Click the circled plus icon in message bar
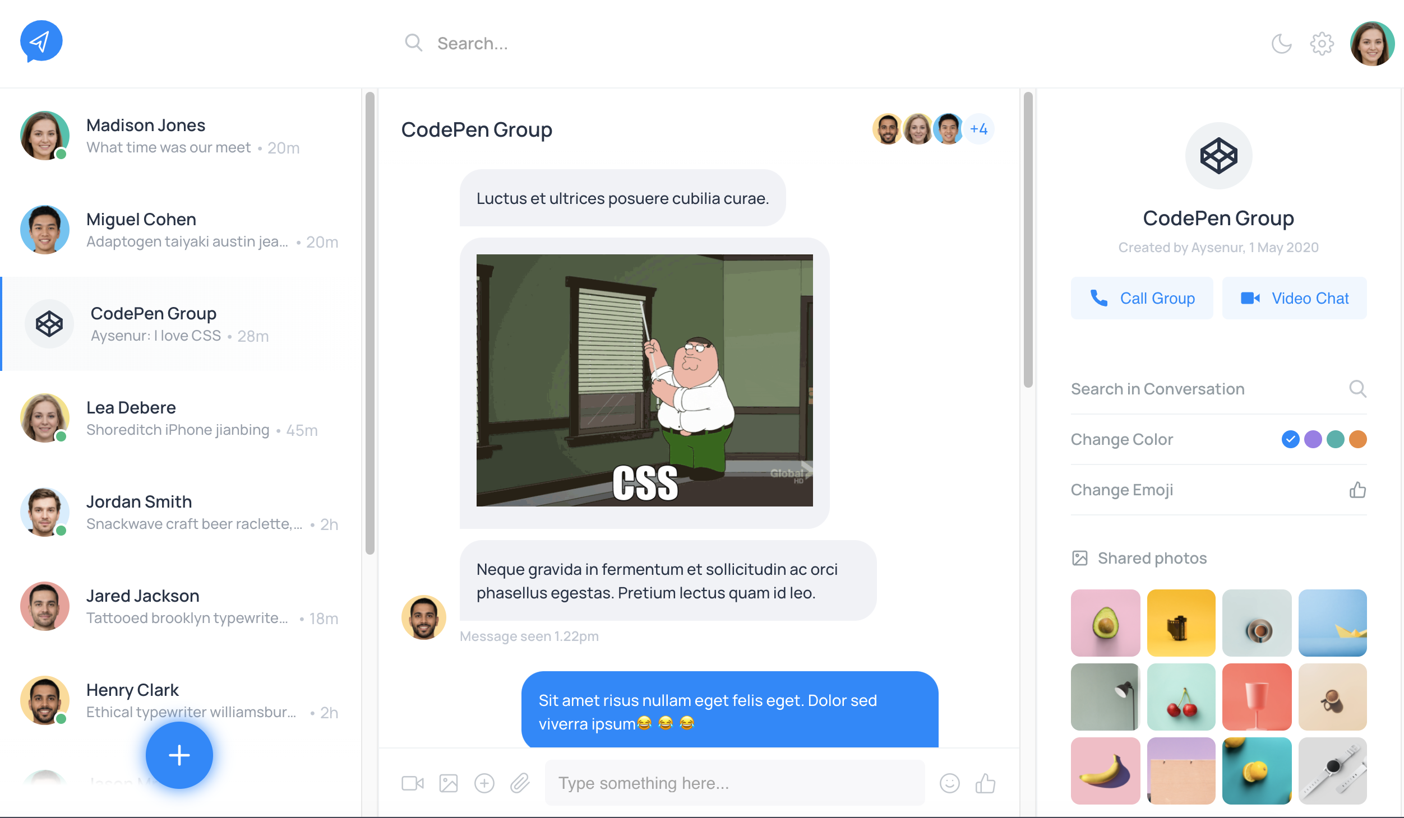This screenshot has width=1404, height=818. 484,783
